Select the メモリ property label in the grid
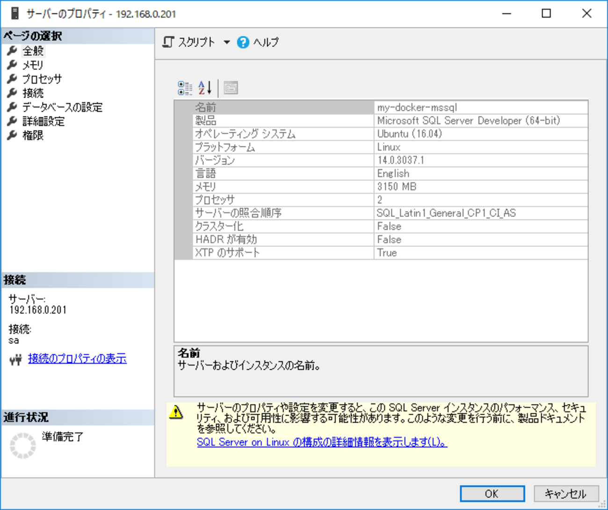This screenshot has height=510, width=608. (x=205, y=187)
